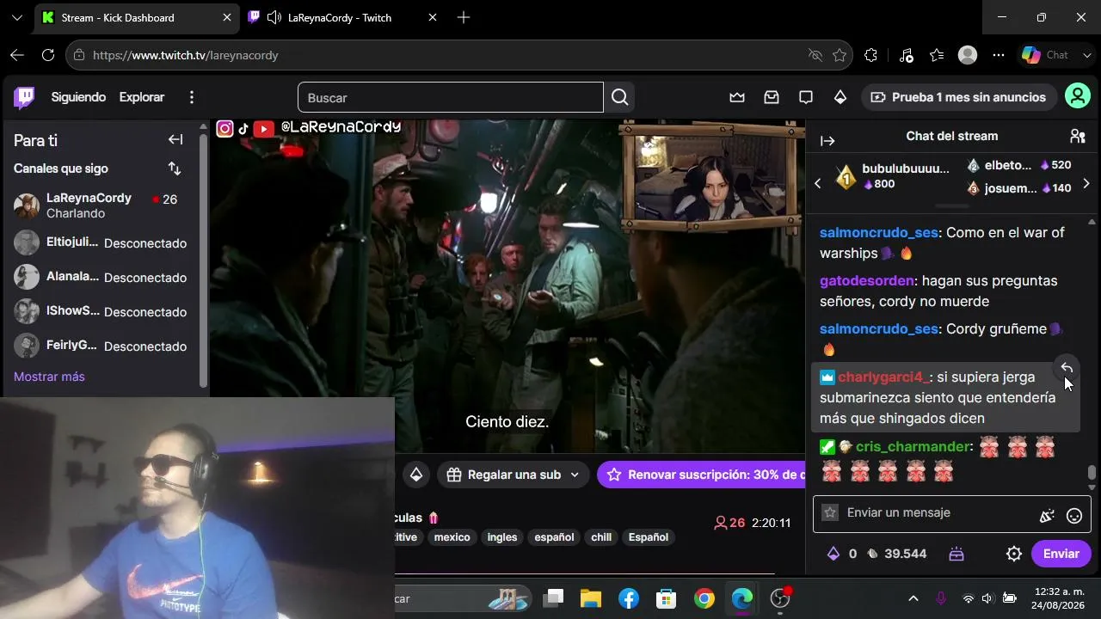Open Edge tab actions dropdown
The height and width of the screenshot is (619, 1101).
point(16,17)
